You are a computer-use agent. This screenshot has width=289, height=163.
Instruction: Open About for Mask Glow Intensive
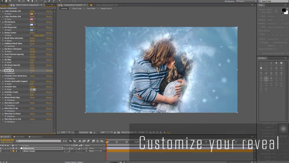click(49, 38)
